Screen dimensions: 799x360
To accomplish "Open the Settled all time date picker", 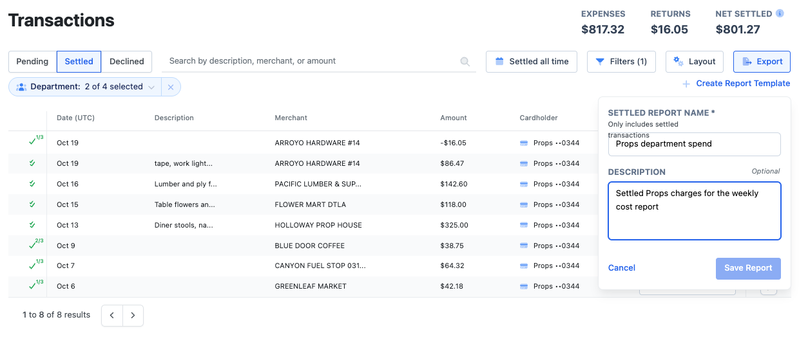I will click(x=532, y=62).
